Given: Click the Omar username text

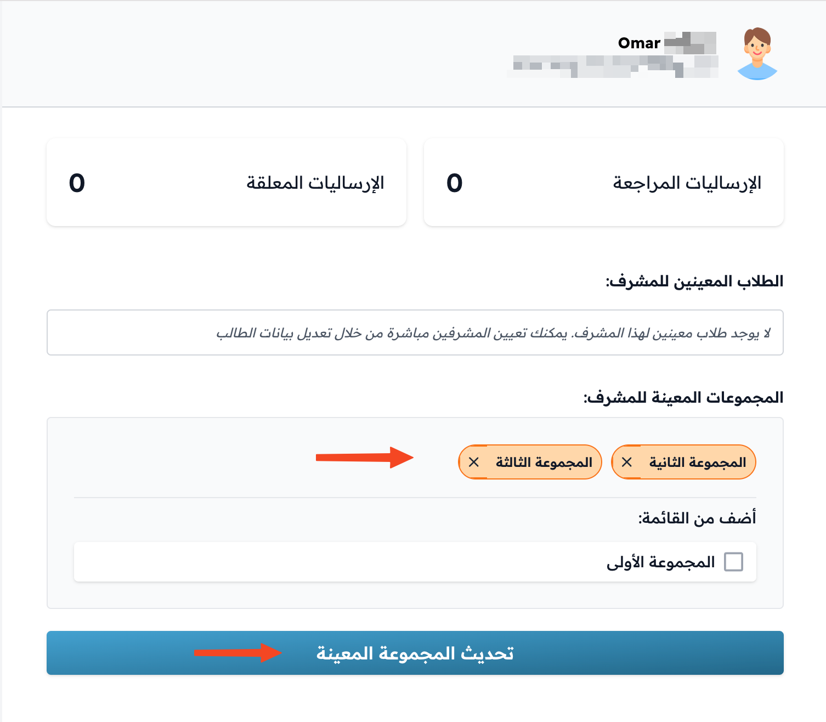Looking at the screenshot, I should pyautogui.click(x=639, y=43).
